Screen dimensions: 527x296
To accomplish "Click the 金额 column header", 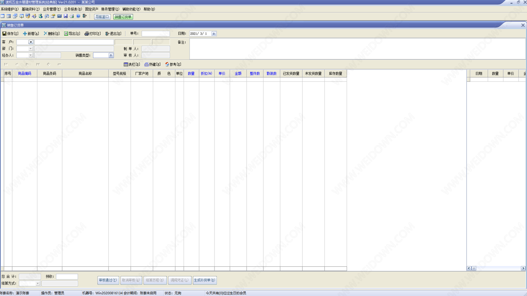I will [238, 74].
